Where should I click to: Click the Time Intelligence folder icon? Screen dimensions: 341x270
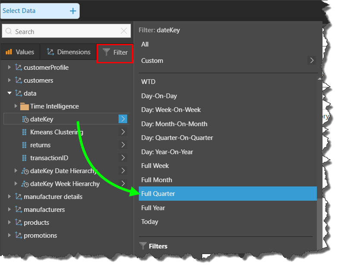(24, 106)
